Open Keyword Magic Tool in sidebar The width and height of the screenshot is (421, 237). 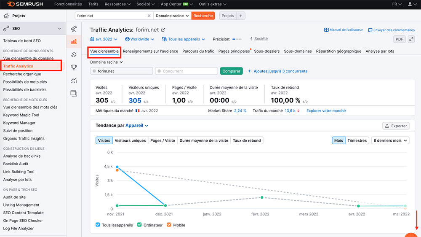tap(21, 115)
